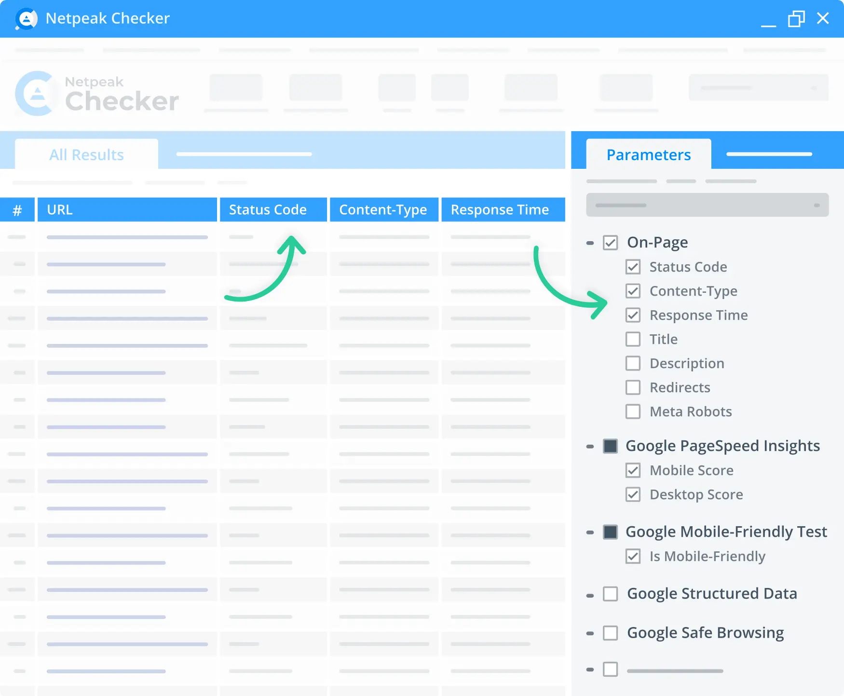
Task: Collapse the Google Mobile-Friendly Test group
Action: (590, 532)
